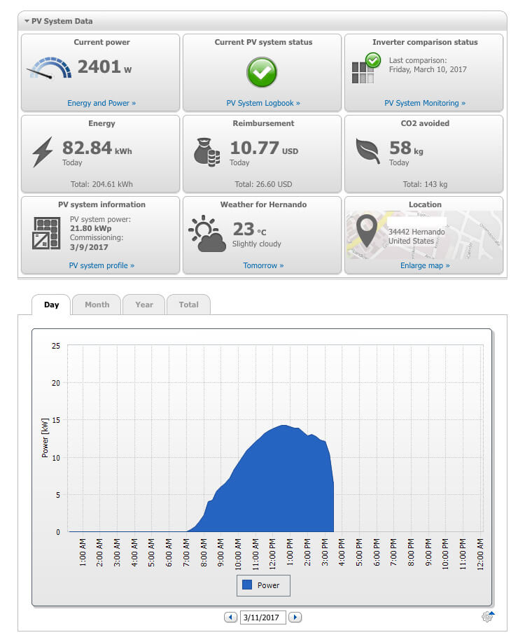Image resolution: width=525 pixels, height=642 pixels.
Task: Open the PV System Logbook link
Action: [x=263, y=103]
